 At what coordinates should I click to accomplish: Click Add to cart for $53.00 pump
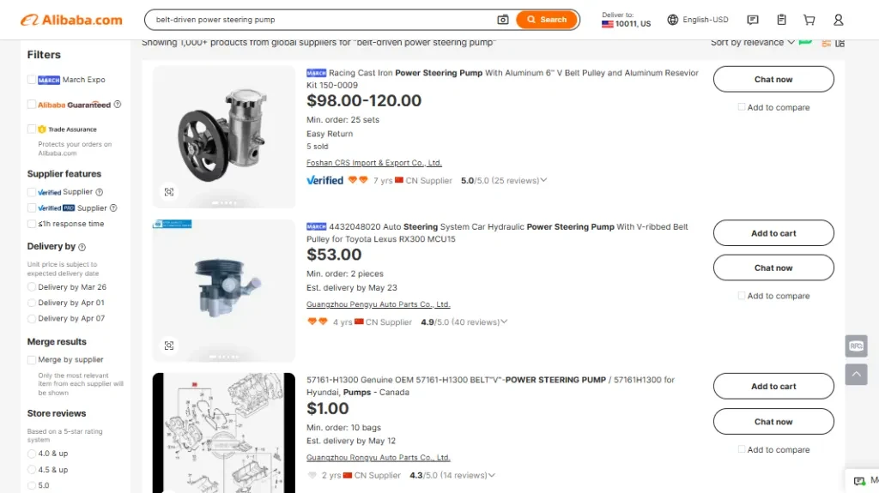click(773, 233)
